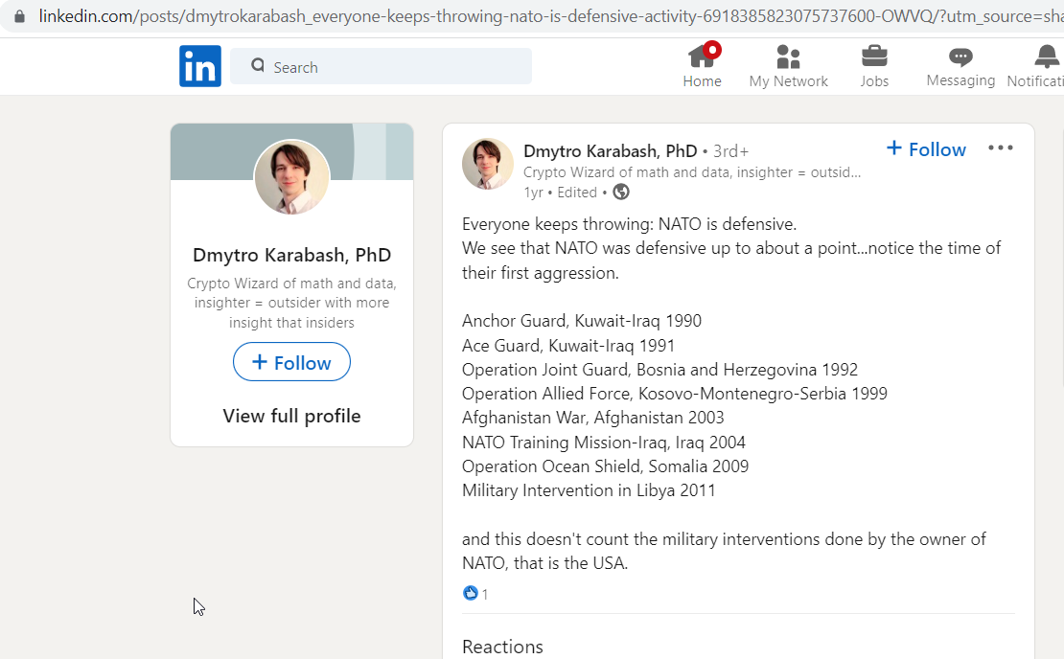Click the sidebar headline 'Crypto Wizard of math and data'
Image resolution: width=1064 pixels, height=659 pixels.
click(x=291, y=303)
